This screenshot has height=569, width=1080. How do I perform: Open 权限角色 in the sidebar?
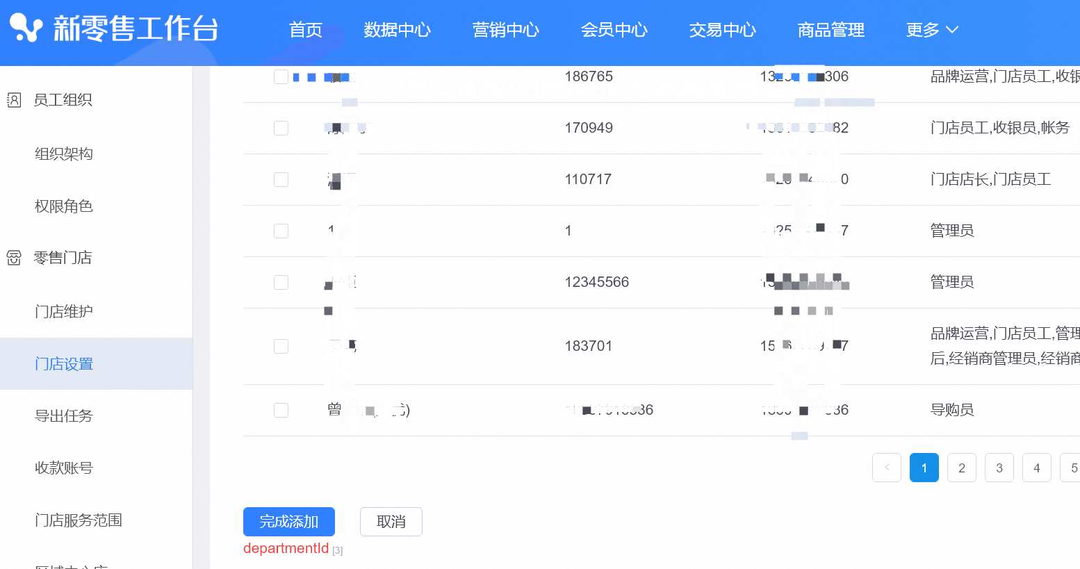pos(64,206)
